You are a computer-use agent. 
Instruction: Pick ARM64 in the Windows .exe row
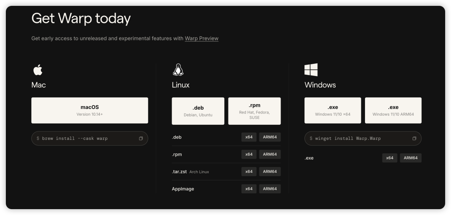tap(411, 158)
